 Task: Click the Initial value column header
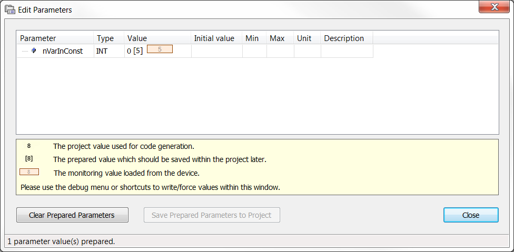[x=216, y=38]
